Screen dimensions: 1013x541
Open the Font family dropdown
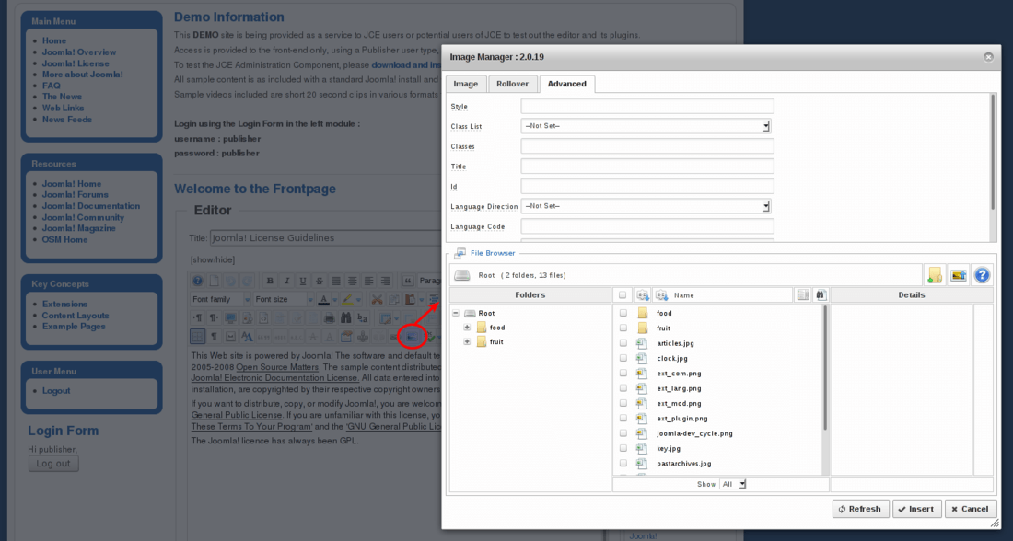pos(221,299)
